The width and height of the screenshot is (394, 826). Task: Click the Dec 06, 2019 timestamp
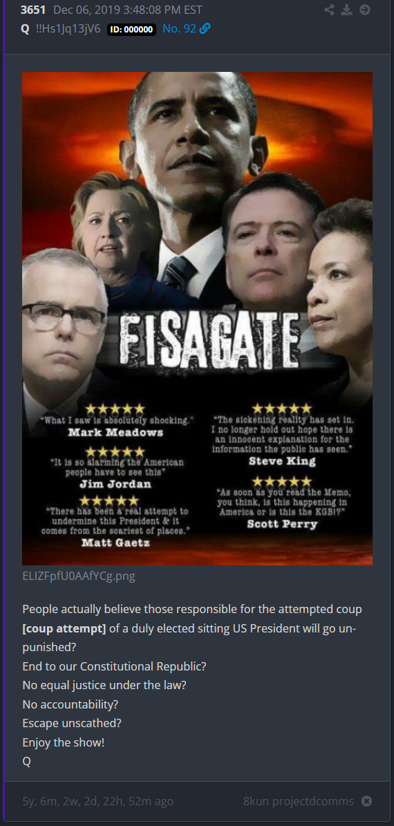[x=127, y=10]
